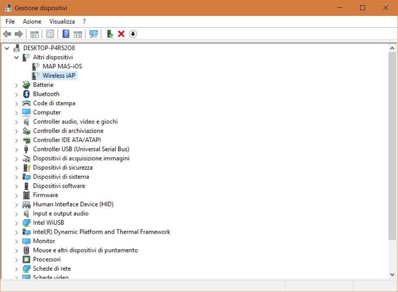This screenshot has width=398, height=292.
Task: Click the Back arrow toolbar icon
Action: coord(7,34)
